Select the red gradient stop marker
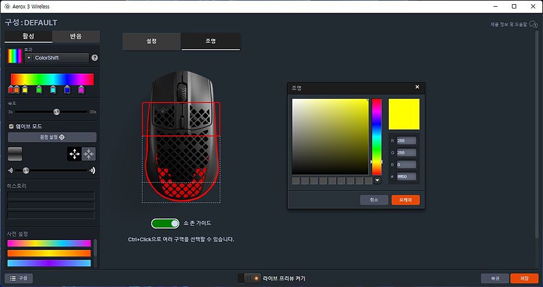Viewport: 543px width, 287px height. click(11, 90)
